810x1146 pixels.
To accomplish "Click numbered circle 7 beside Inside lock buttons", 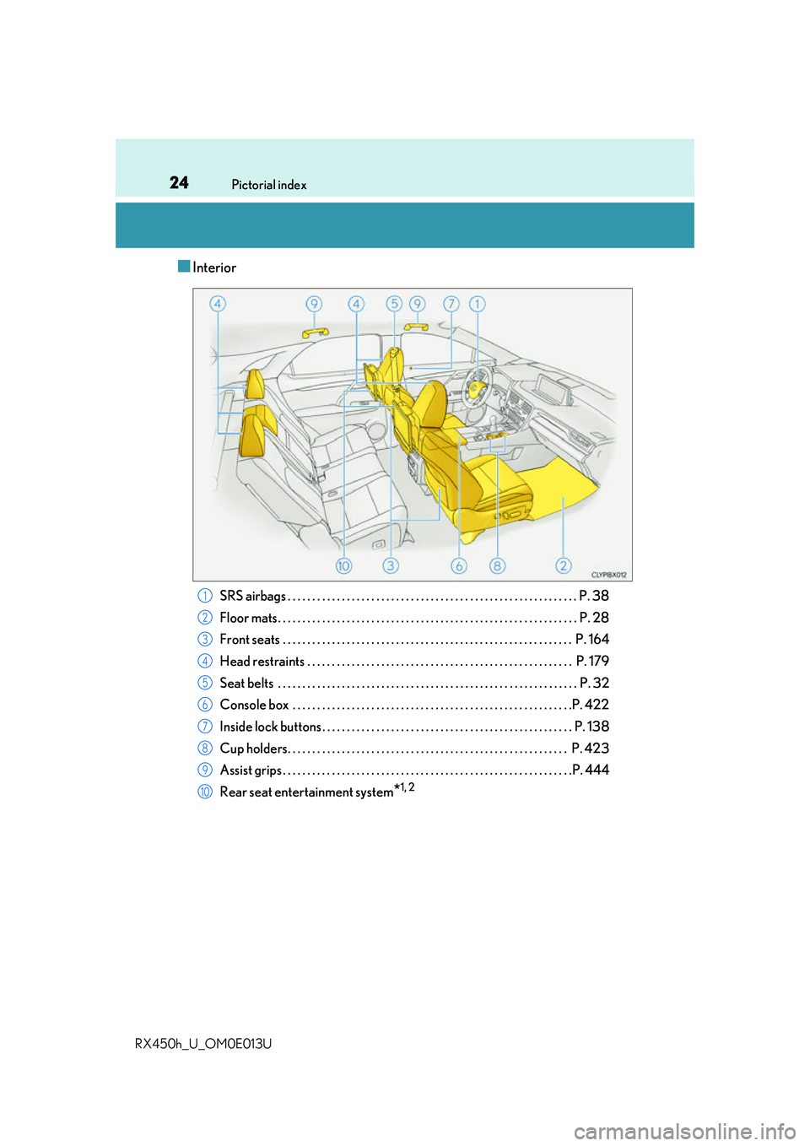I will click(x=205, y=727).
